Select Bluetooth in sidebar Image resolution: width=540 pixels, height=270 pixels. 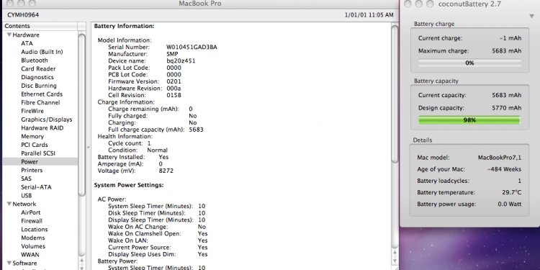[35, 60]
